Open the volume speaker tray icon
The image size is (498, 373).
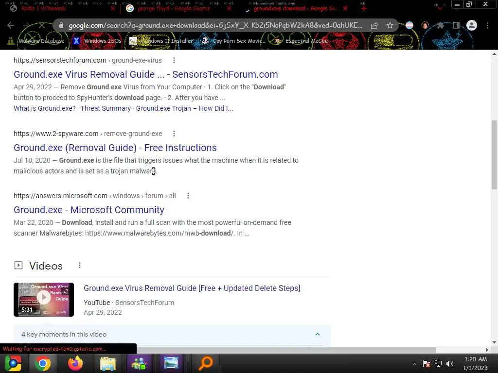450,364
